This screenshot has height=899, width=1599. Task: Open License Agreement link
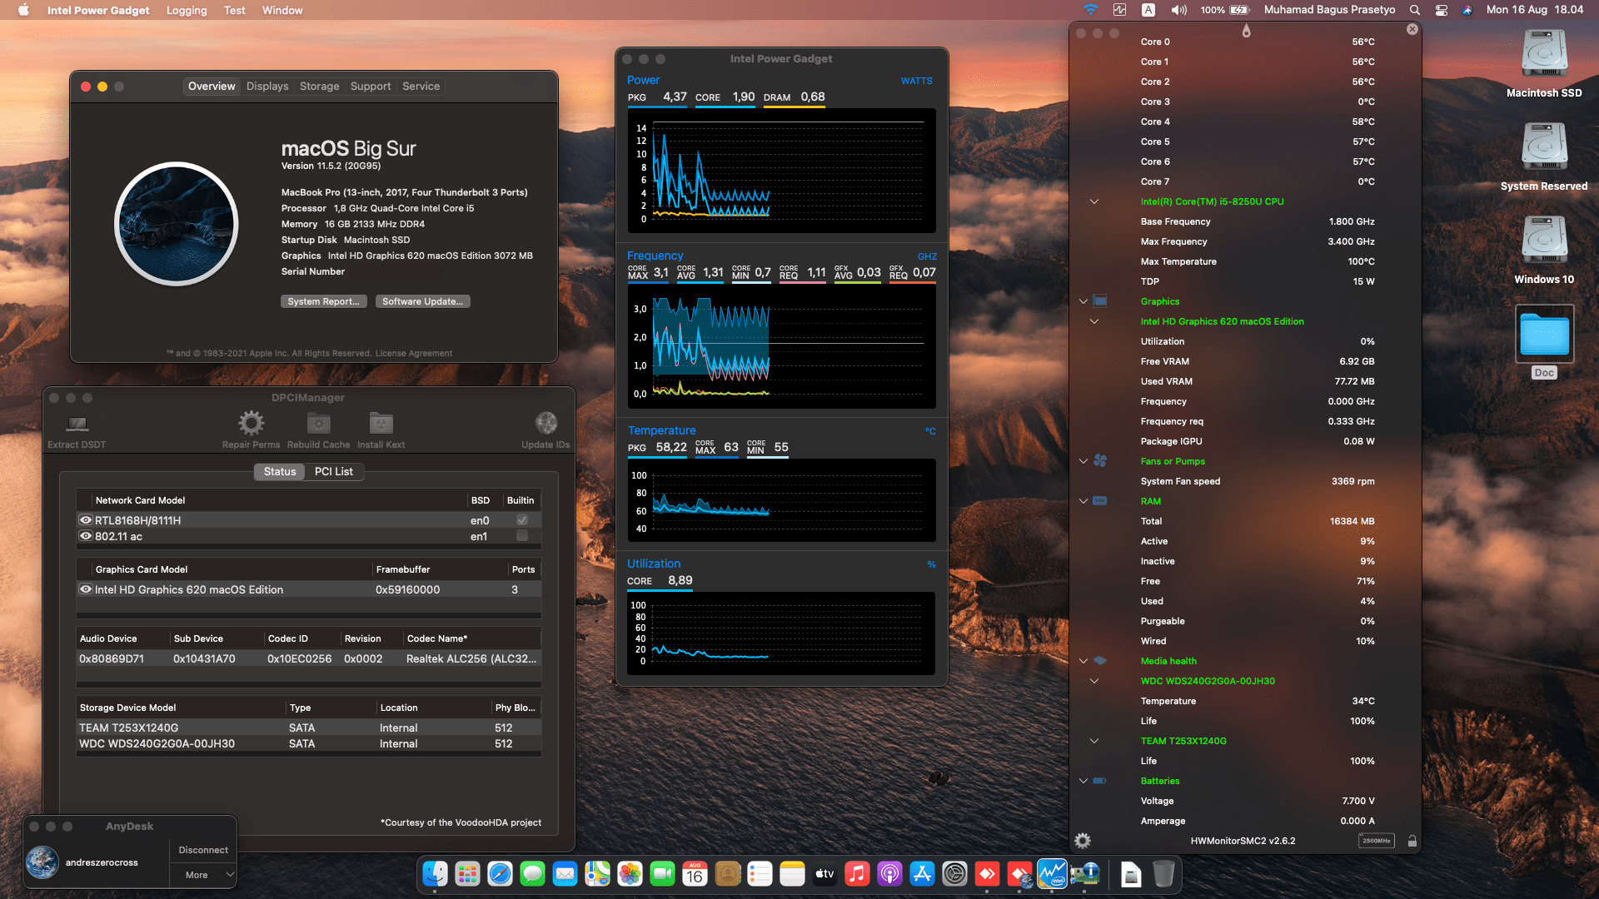click(x=414, y=354)
